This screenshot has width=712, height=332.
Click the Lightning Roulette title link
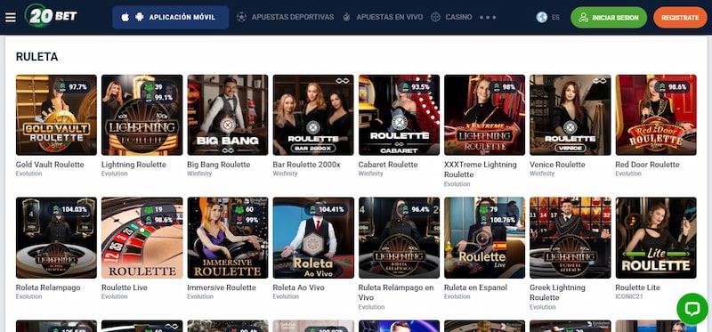[x=134, y=165]
